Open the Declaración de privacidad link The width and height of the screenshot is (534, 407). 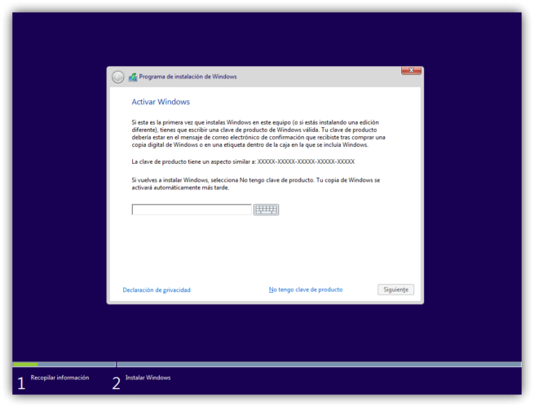coord(157,290)
